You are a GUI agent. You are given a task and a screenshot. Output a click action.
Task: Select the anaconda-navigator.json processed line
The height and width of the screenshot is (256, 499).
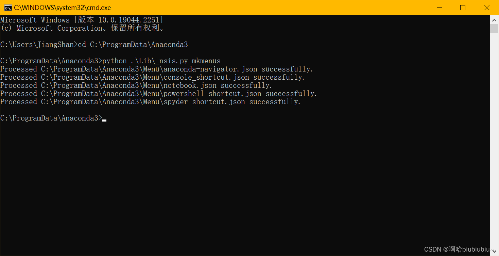tap(156, 69)
